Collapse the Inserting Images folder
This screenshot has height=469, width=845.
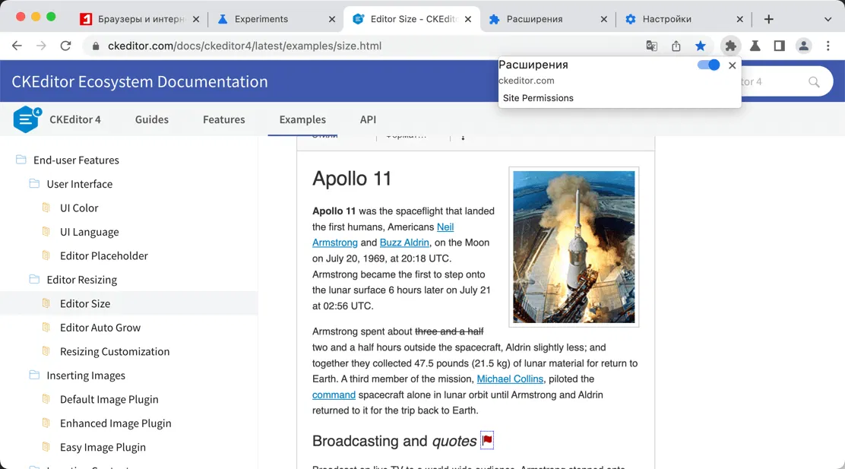pyautogui.click(x=34, y=376)
